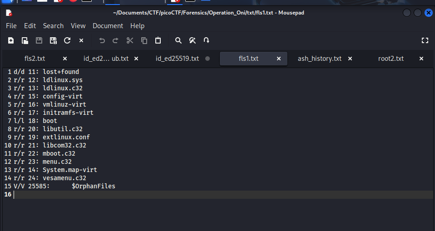Create a new document with toolbar icon
435x231 pixels.
click(11, 40)
